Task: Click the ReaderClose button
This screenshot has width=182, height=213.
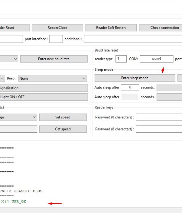Action: 57,28
